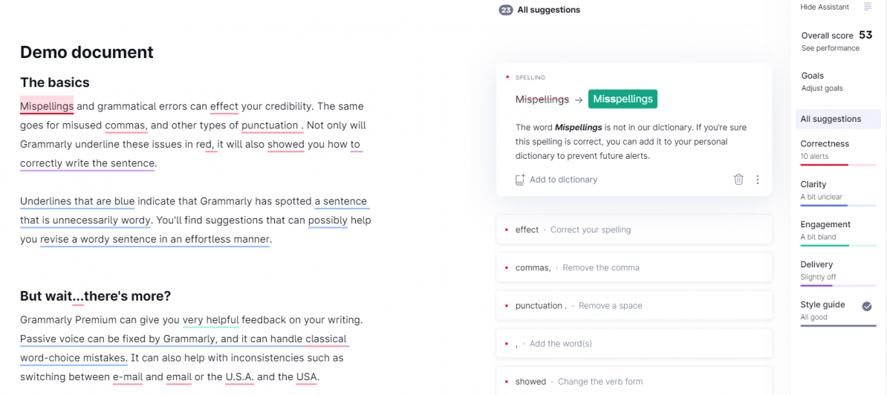Viewport: 887px width, 395px height.
Task: Click the Style guide checkmark icon
Action: click(867, 306)
